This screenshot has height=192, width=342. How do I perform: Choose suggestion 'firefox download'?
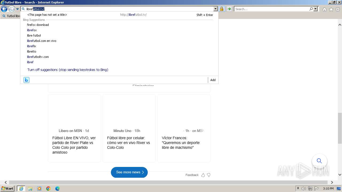[x=38, y=25]
